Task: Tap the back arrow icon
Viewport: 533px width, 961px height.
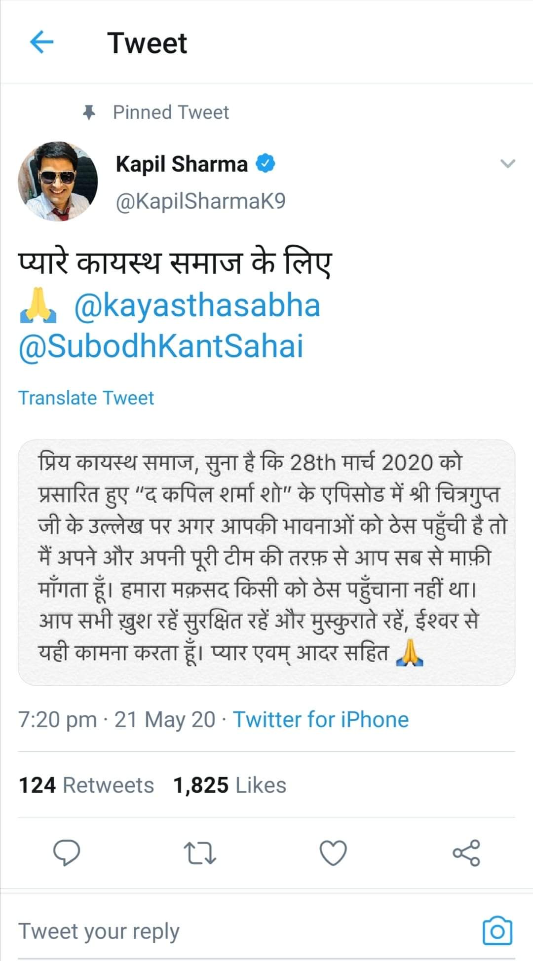Action: click(41, 42)
